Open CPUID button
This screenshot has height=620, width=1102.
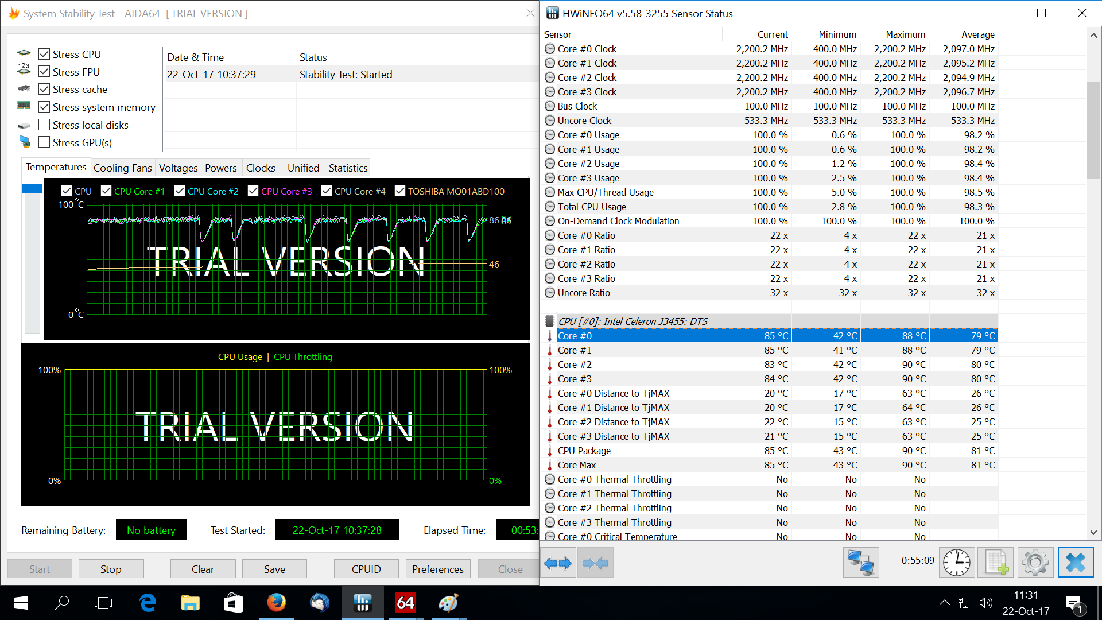[366, 569]
